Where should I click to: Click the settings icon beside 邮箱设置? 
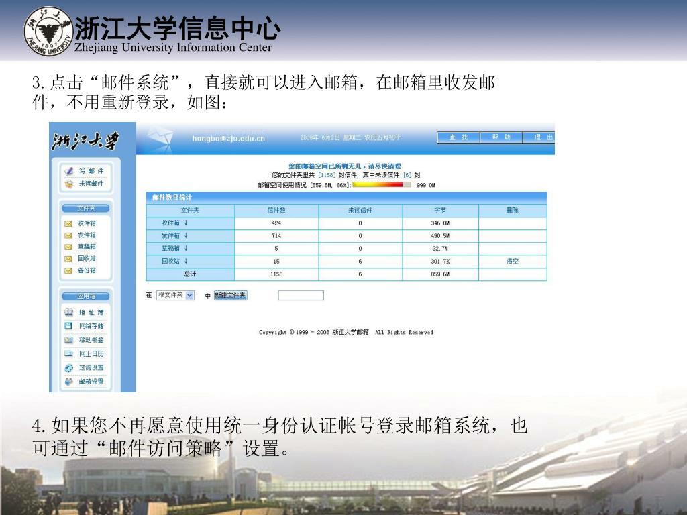tap(69, 382)
